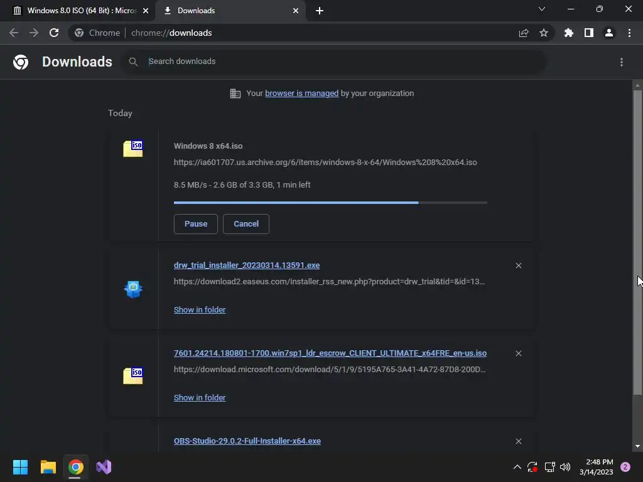Switch to the Downloads tab
Screen dimensions: 643x482
click(x=230, y=11)
